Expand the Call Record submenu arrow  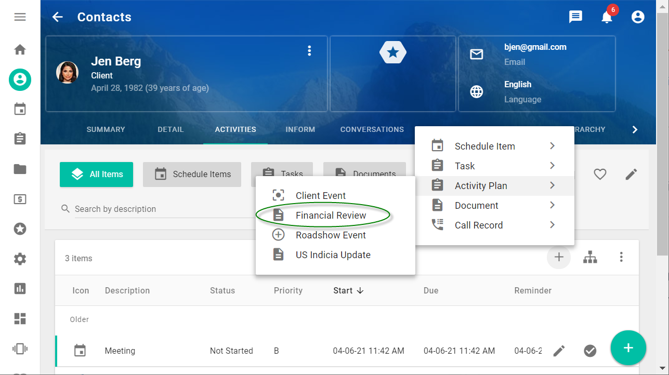(x=552, y=225)
